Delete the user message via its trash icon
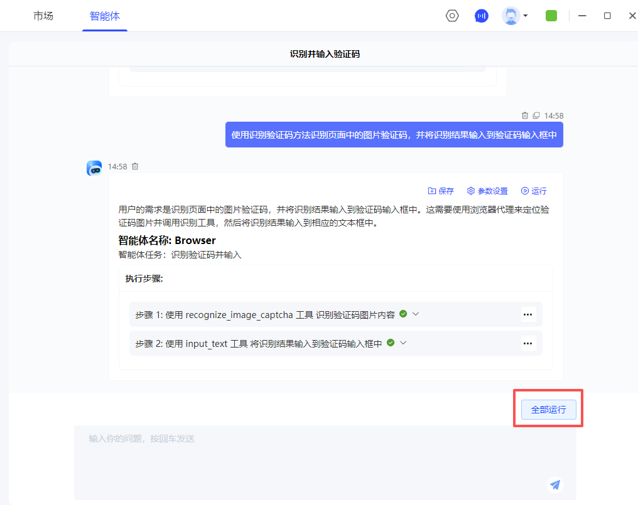This screenshot has width=638, height=505. tap(525, 115)
